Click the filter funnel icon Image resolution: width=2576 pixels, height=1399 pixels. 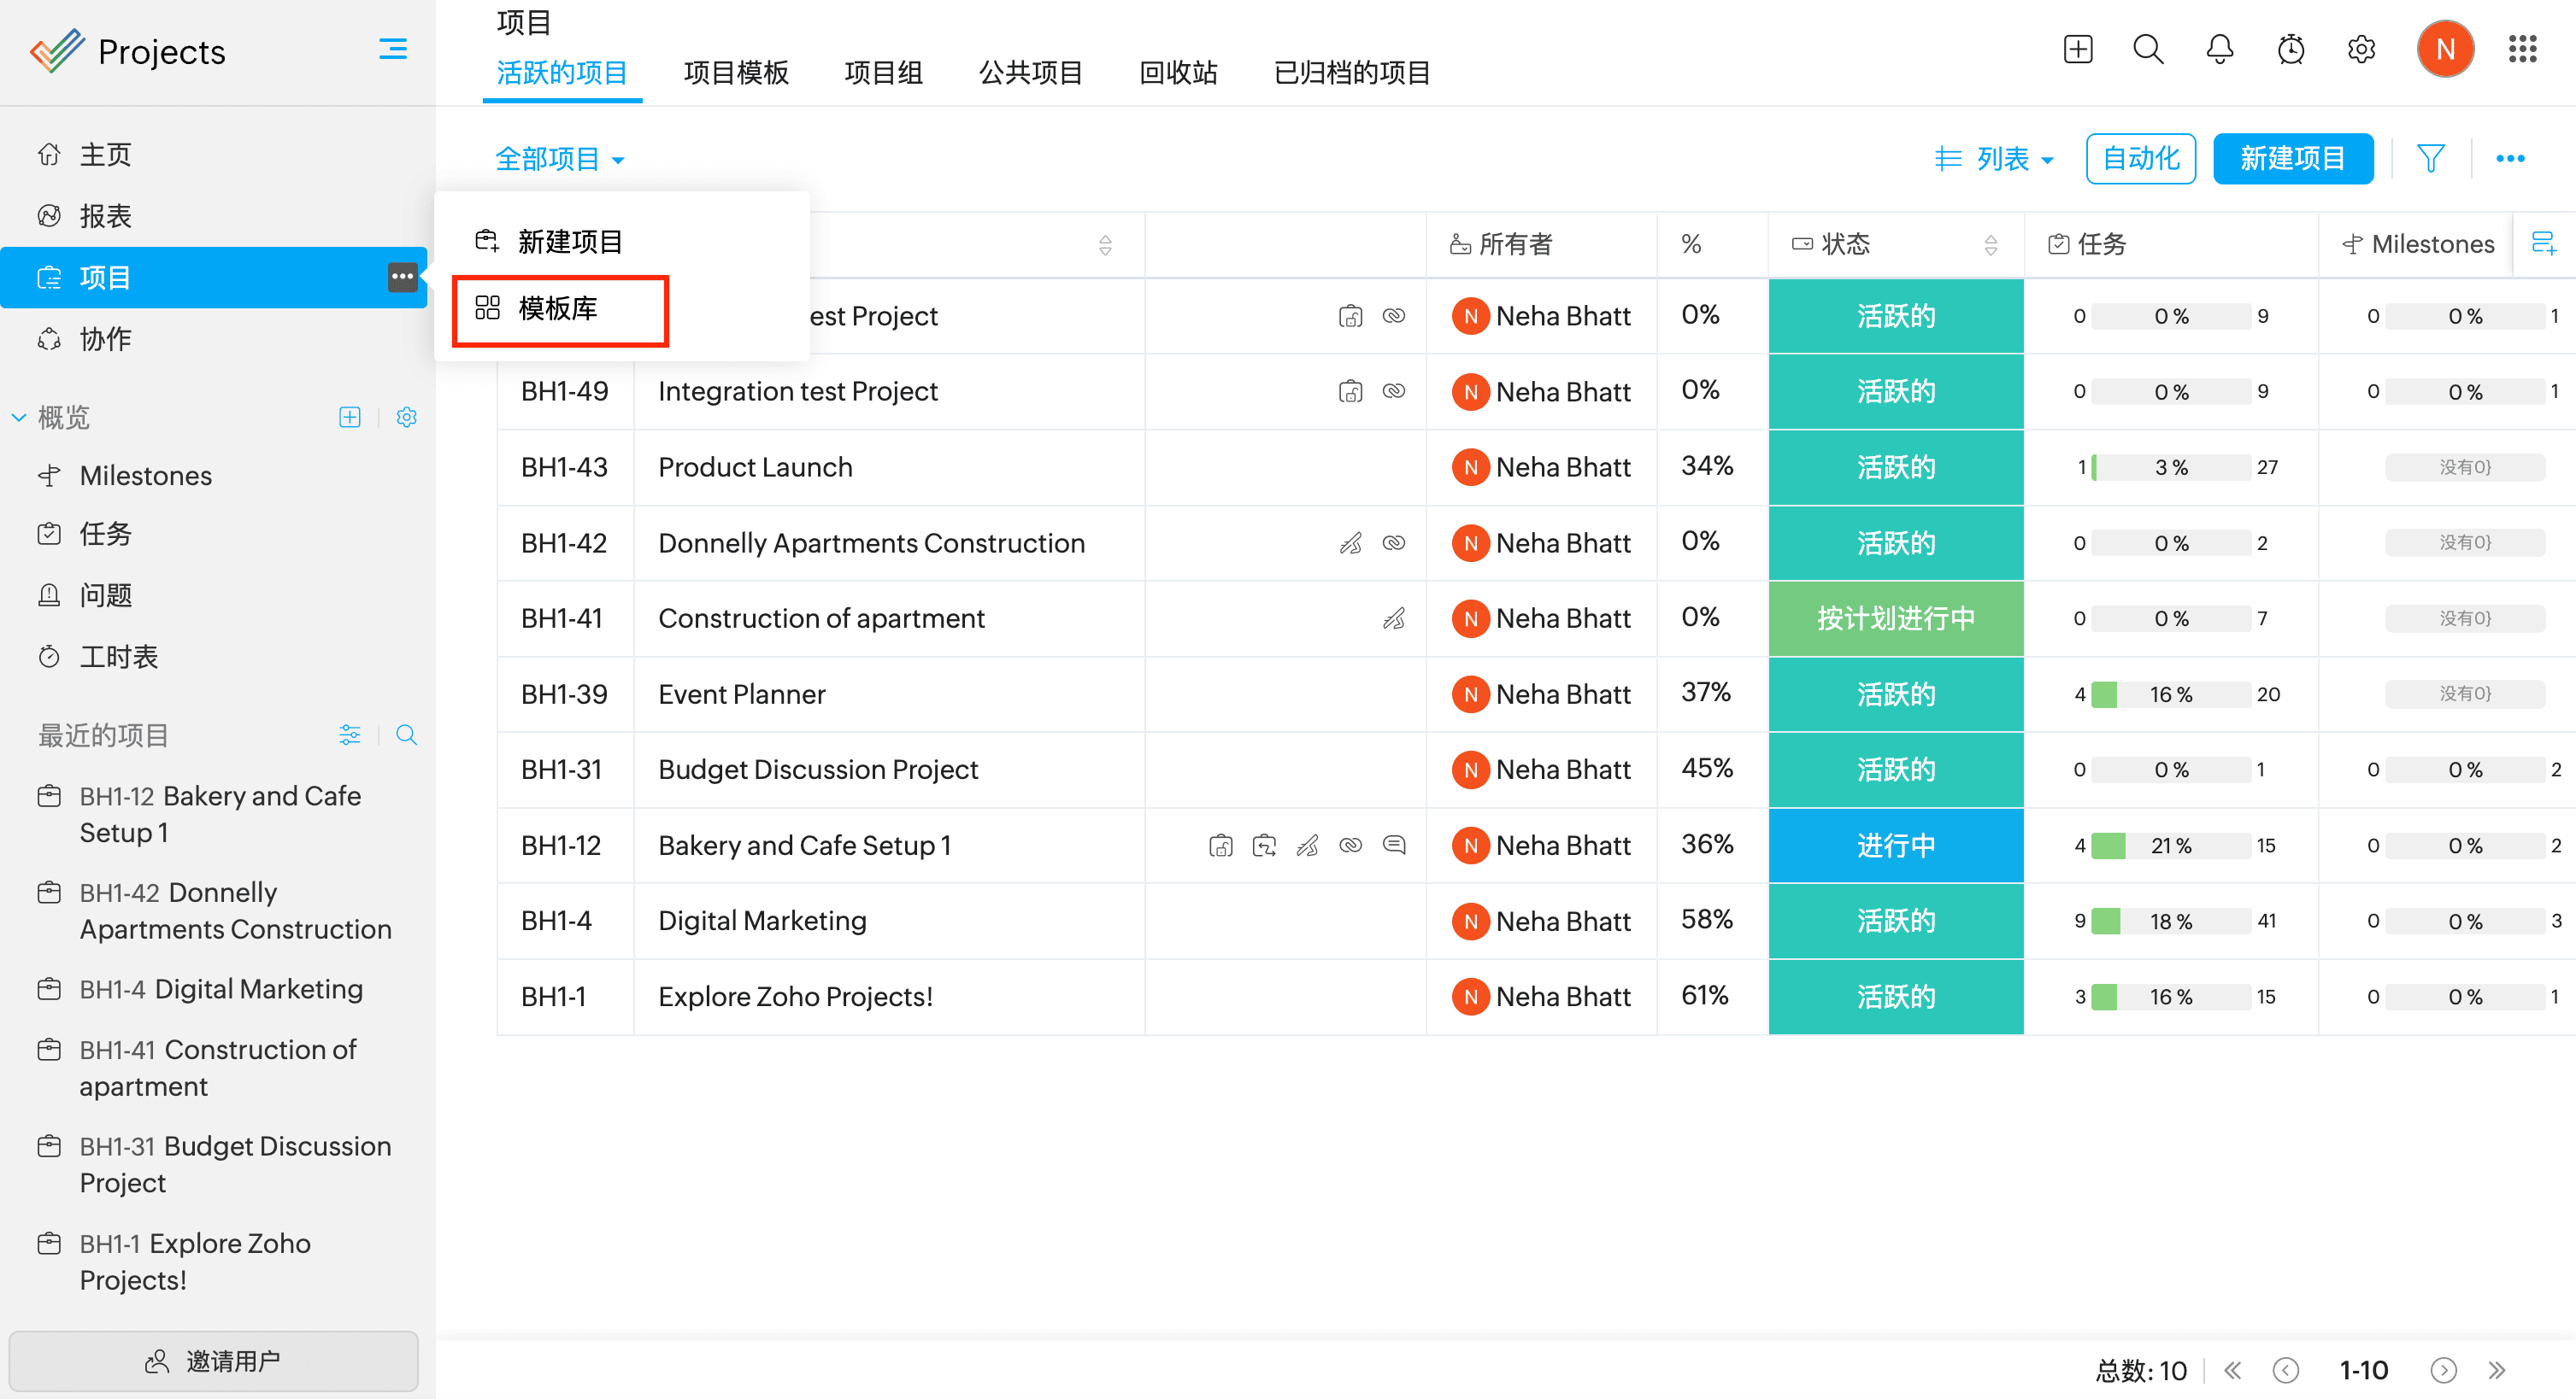(x=2430, y=158)
